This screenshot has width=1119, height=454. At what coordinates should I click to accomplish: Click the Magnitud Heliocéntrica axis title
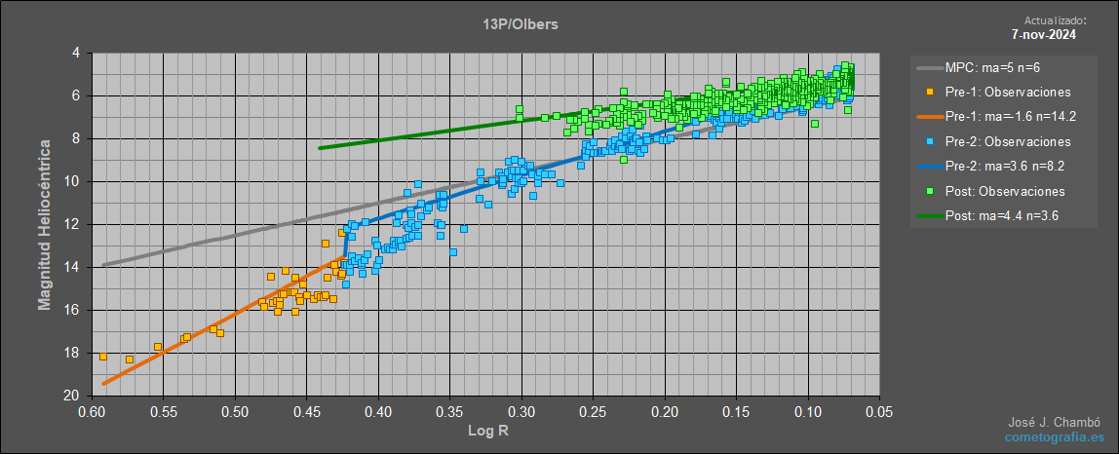click(45, 225)
